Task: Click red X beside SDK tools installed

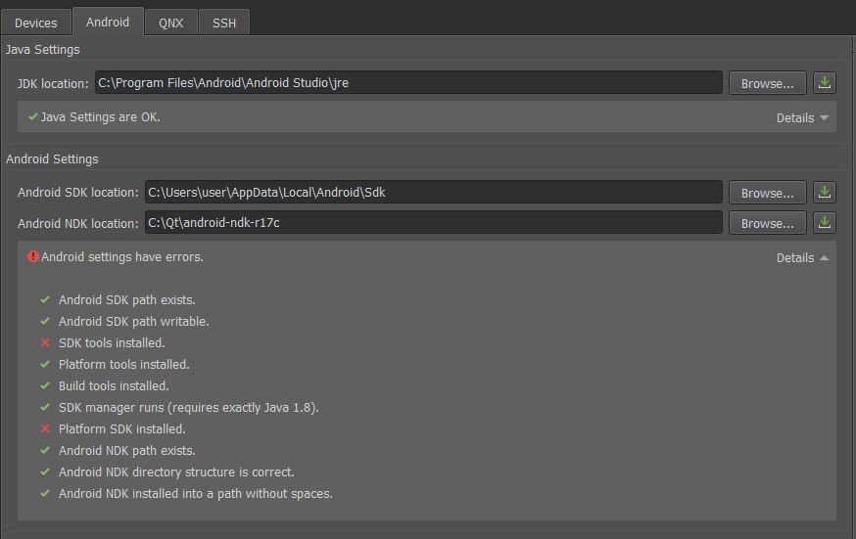Action: pos(45,342)
